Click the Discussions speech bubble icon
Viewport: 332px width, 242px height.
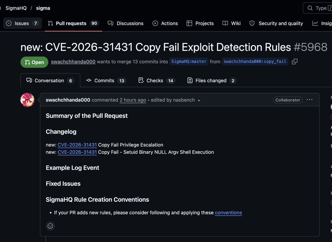[x=110, y=23]
